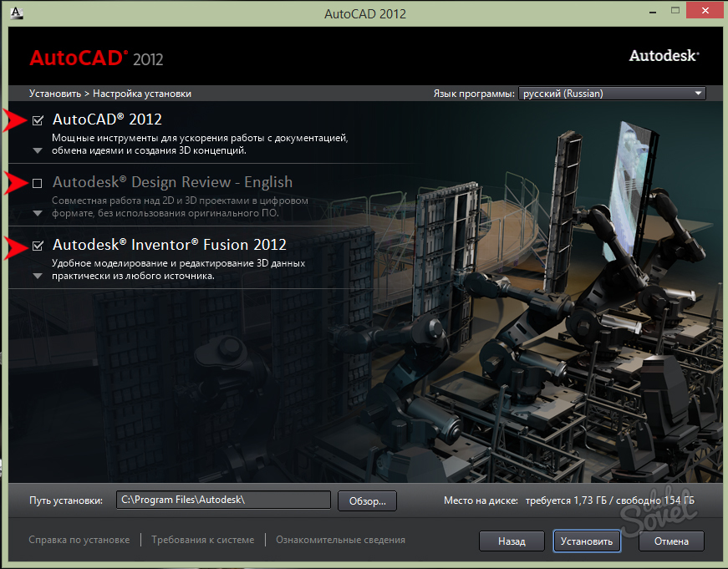Click the Отмена button

[x=671, y=541]
